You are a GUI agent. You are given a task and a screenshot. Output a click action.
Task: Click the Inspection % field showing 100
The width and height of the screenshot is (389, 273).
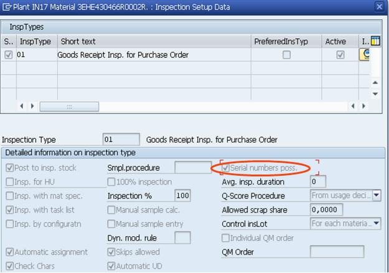[182, 196]
